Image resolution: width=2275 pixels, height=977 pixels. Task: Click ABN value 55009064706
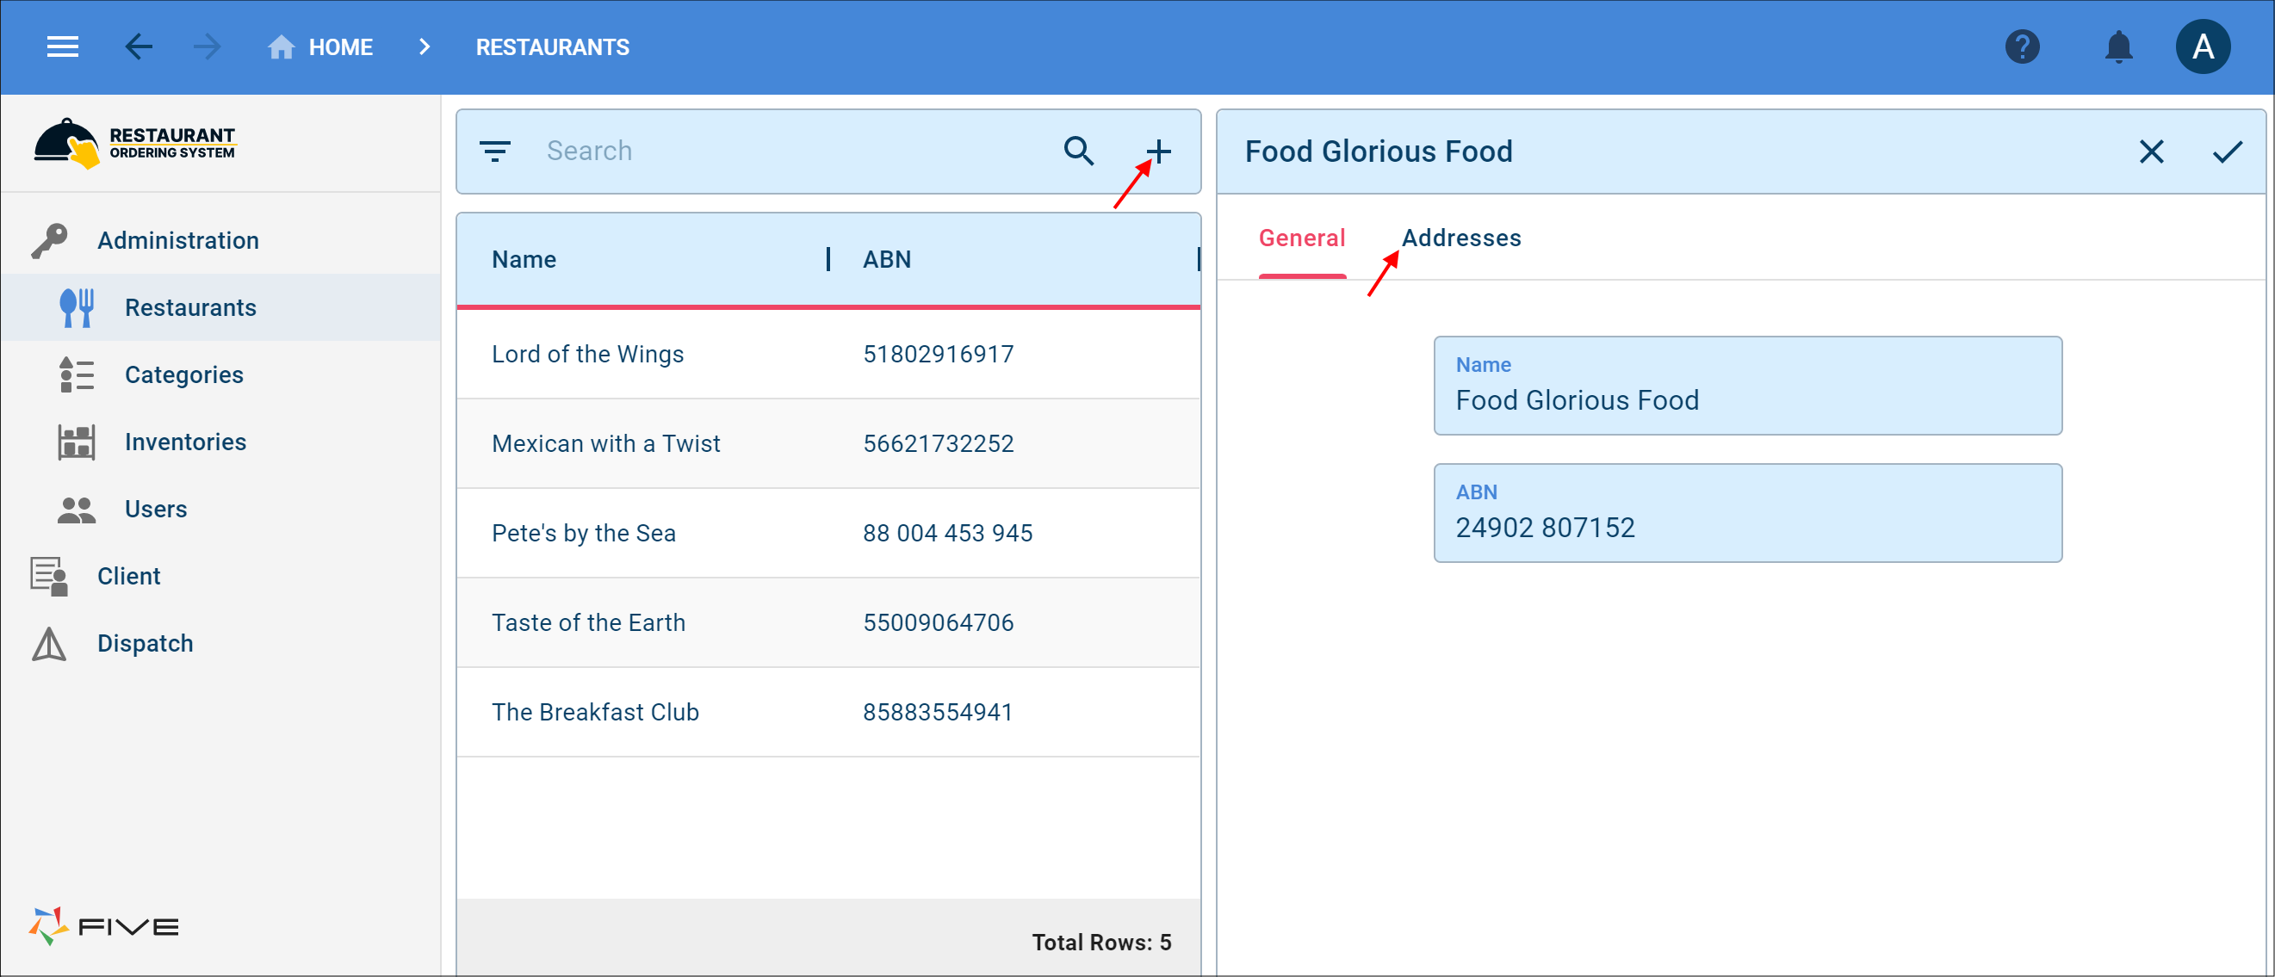938,622
